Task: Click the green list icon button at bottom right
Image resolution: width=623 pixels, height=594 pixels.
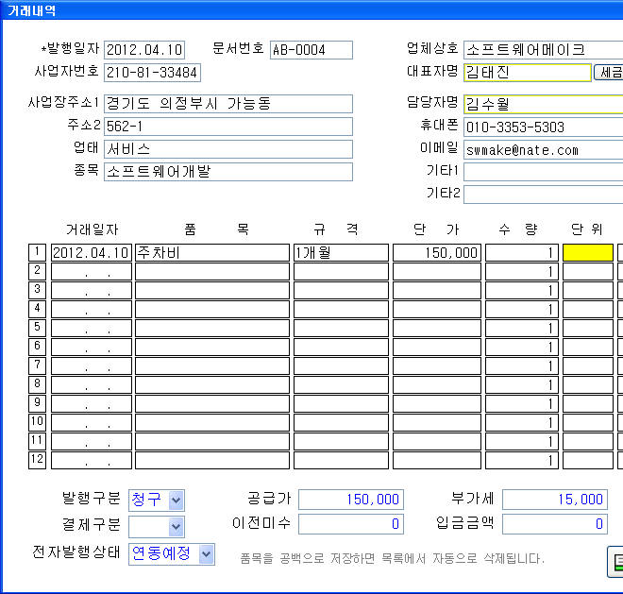Action: (615, 562)
